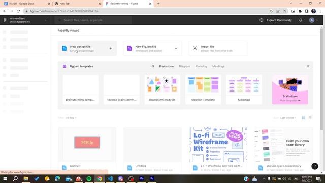Close the FigJam templates panel
This screenshot has width=325, height=183.
pyautogui.click(x=308, y=66)
